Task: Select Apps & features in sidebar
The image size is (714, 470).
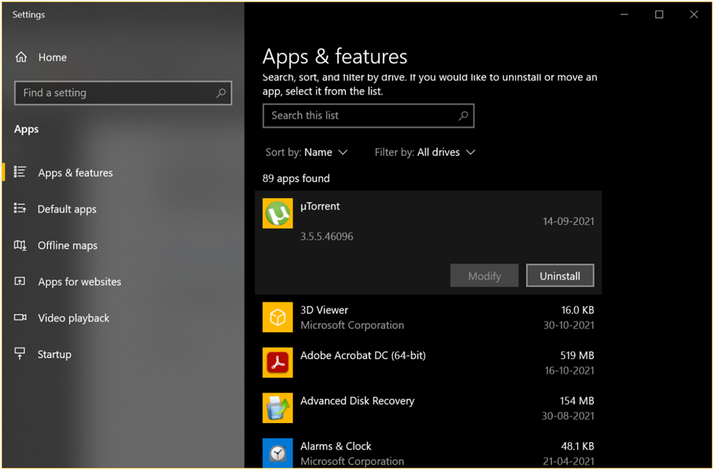Action: (75, 173)
